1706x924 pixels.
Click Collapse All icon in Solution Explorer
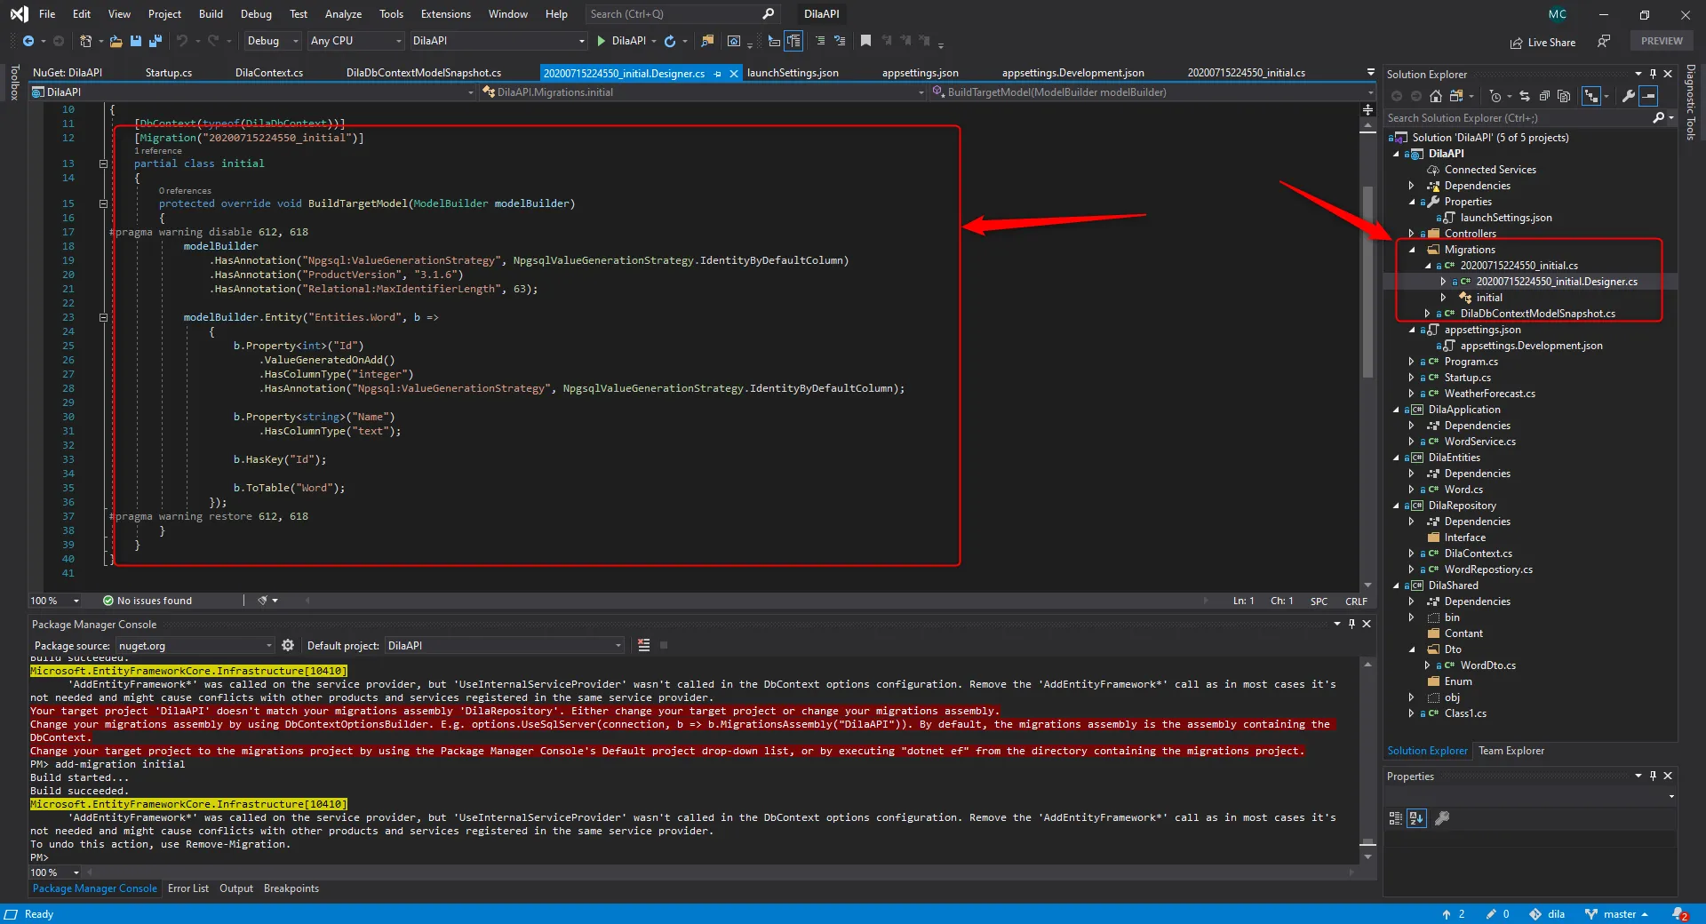(x=1544, y=96)
